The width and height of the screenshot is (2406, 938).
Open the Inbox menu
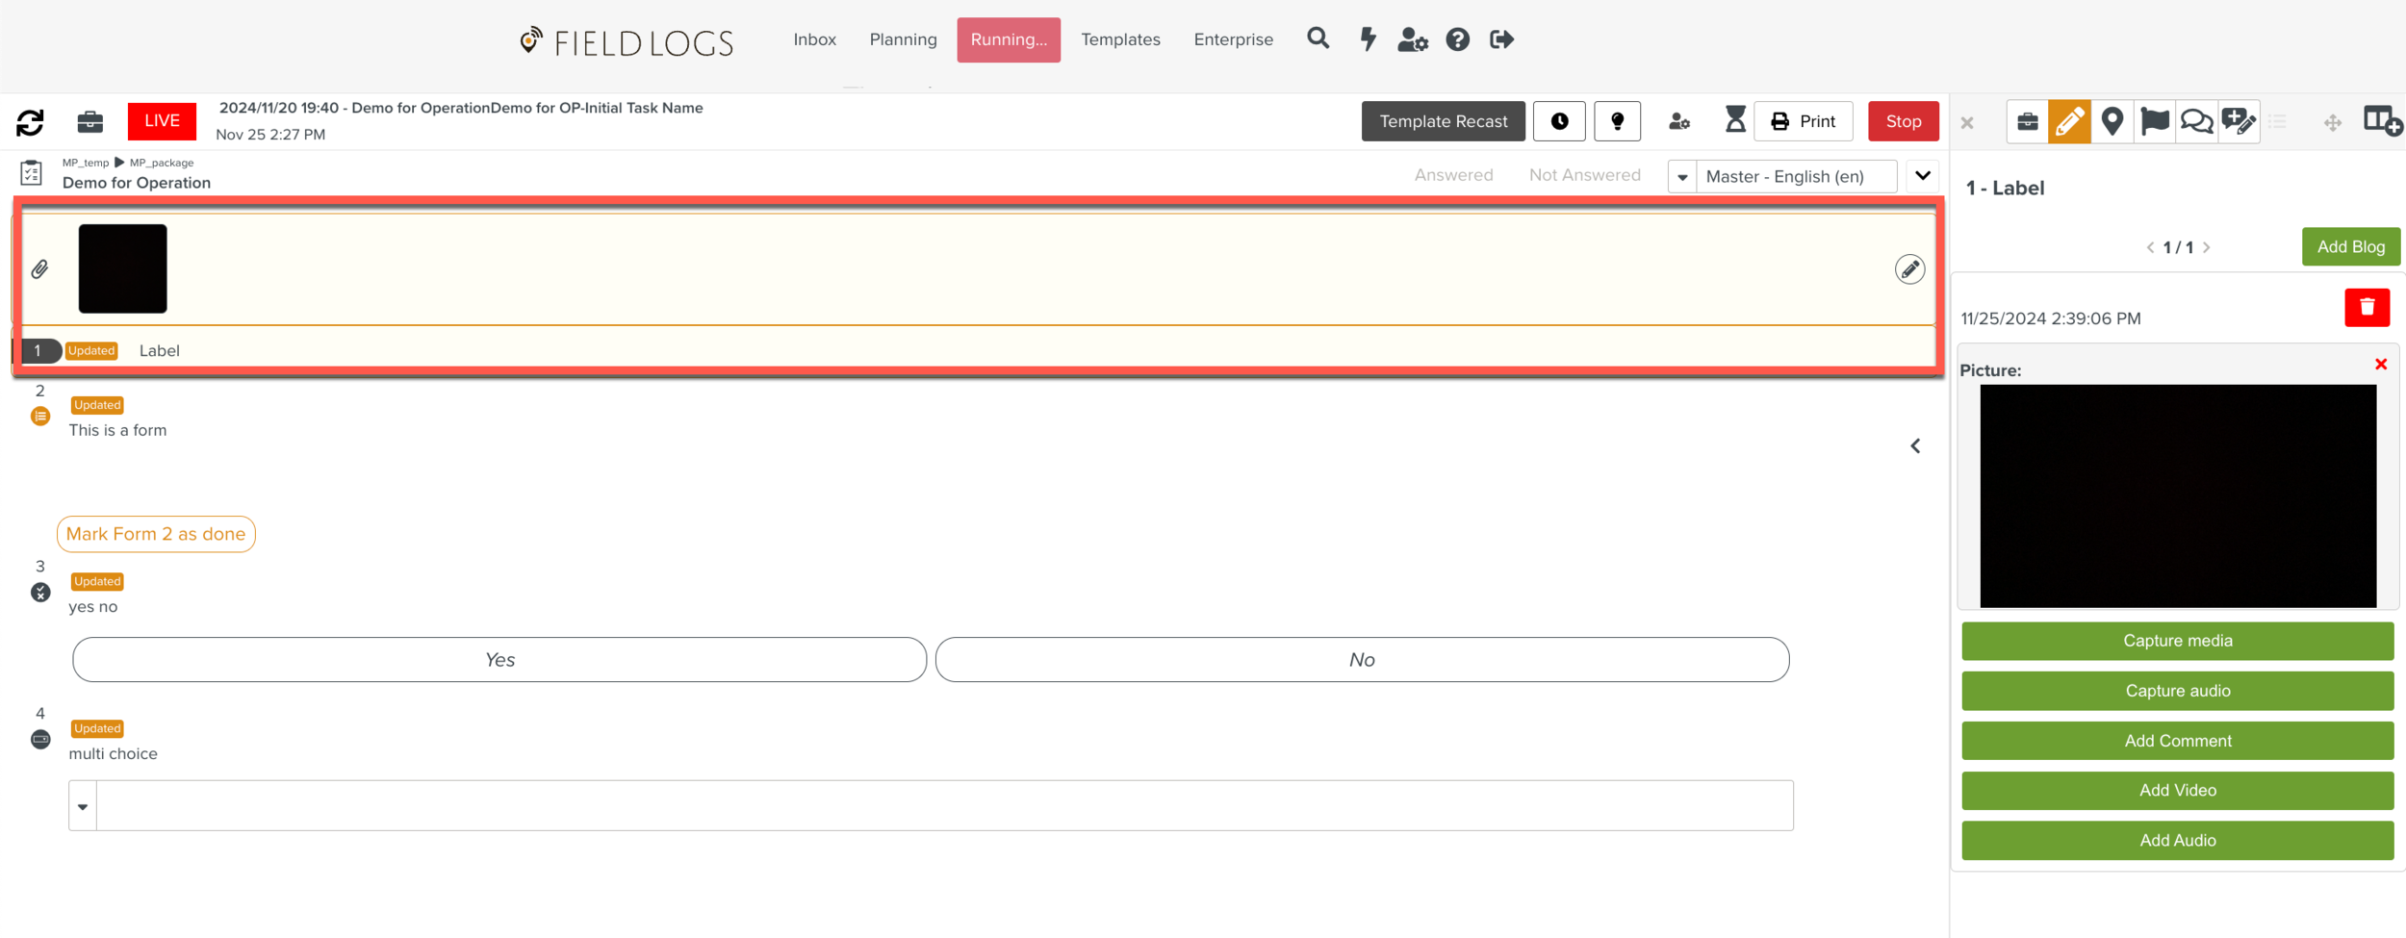pos(814,39)
